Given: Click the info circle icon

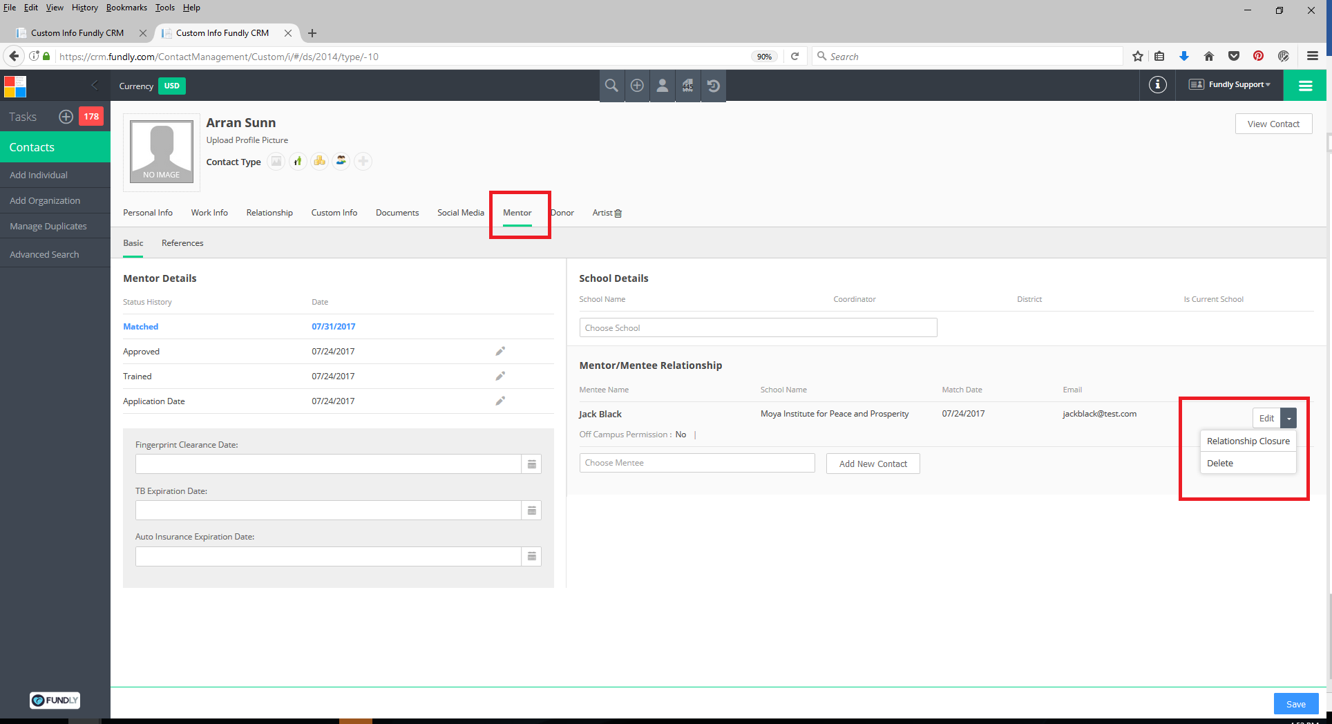Looking at the screenshot, I should [1158, 84].
